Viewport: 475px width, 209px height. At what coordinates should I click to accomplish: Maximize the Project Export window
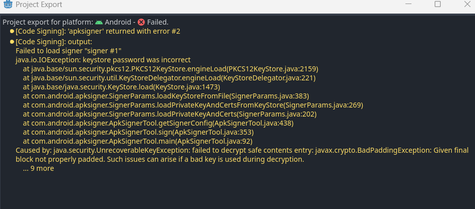[438, 5]
